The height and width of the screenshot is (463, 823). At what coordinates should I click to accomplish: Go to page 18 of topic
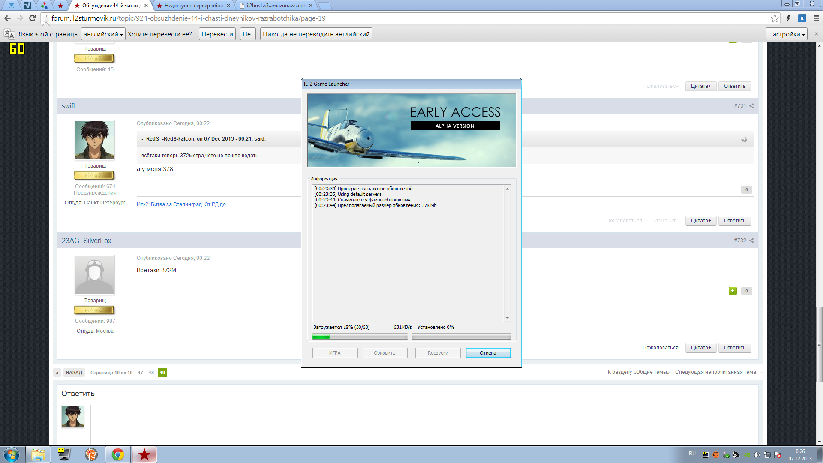click(151, 373)
